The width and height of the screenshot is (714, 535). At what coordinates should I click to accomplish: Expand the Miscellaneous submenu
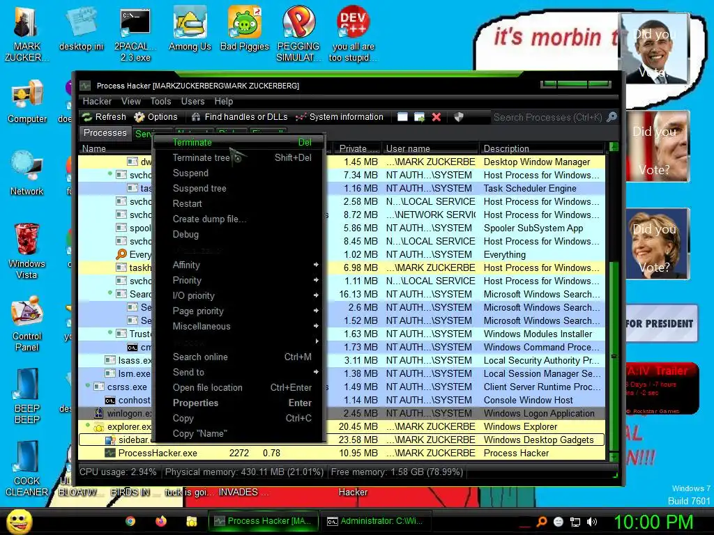240,326
